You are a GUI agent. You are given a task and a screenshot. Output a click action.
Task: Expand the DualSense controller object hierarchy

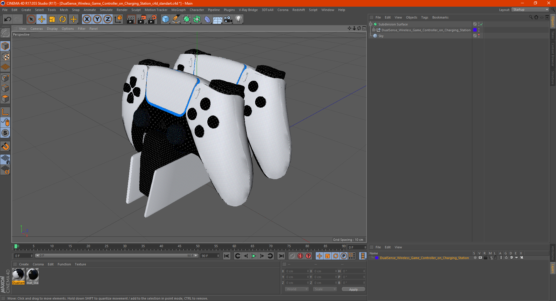coord(374,30)
